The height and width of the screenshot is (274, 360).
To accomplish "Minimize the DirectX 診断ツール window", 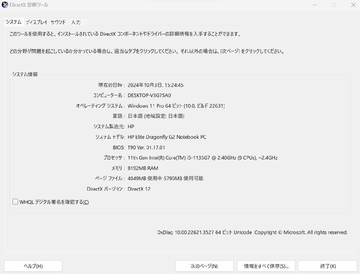I will (x=314, y=5).
